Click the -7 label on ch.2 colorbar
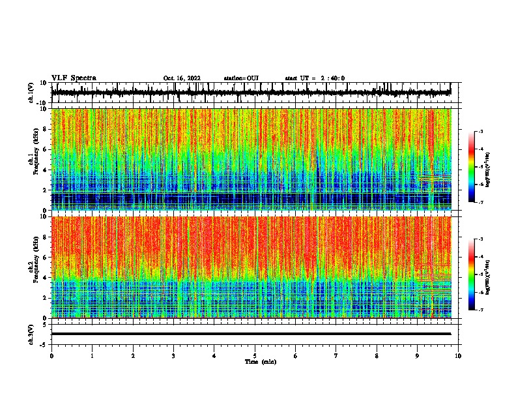Image resolution: width=516 pixels, height=399 pixels. click(x=480, y=310)
